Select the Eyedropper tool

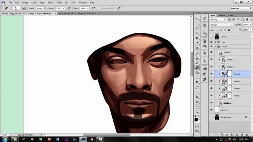(x=197, y=43)
